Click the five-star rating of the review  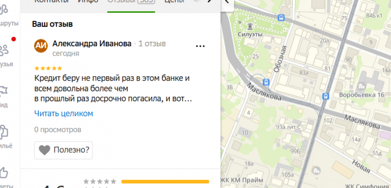click(48, 68)
